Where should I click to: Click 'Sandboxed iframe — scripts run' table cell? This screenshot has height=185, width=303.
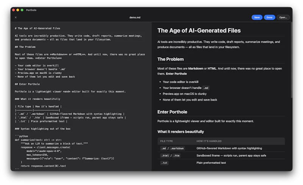tap(231, 156)
